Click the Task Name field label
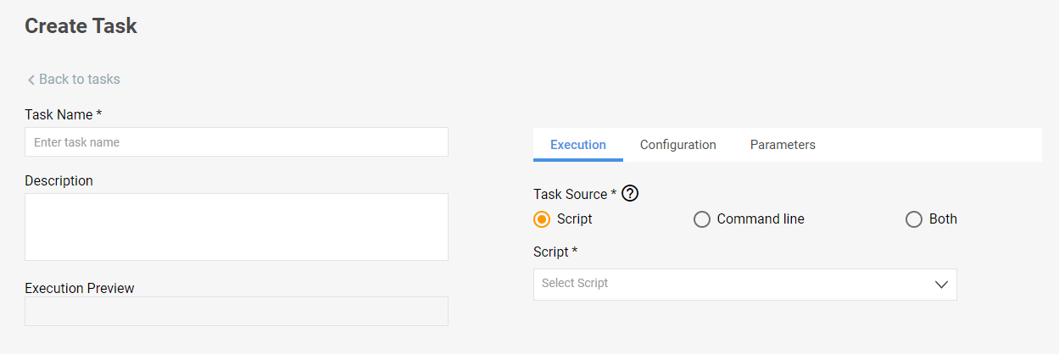The image size is (1059, 354). click(64, 114)
